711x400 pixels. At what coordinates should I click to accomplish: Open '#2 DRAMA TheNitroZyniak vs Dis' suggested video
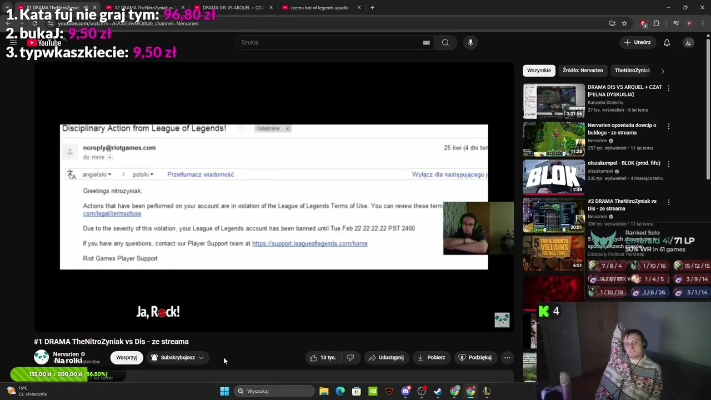pos(622,204)
